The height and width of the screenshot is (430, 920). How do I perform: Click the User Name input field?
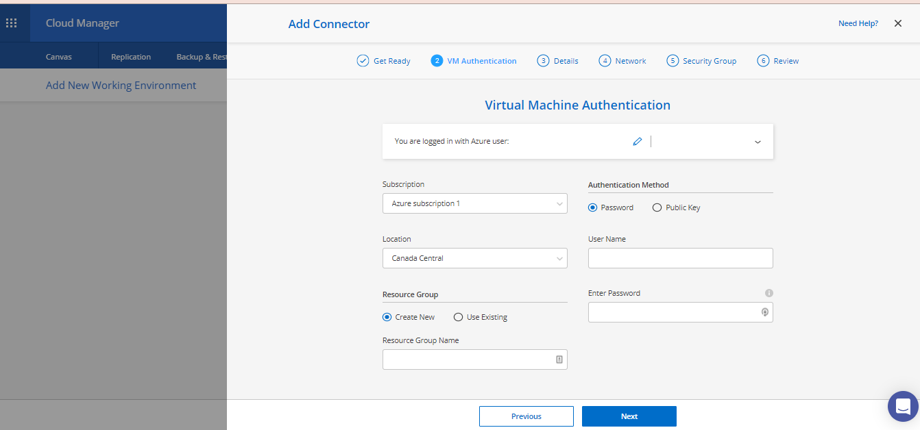pos(680,258)
